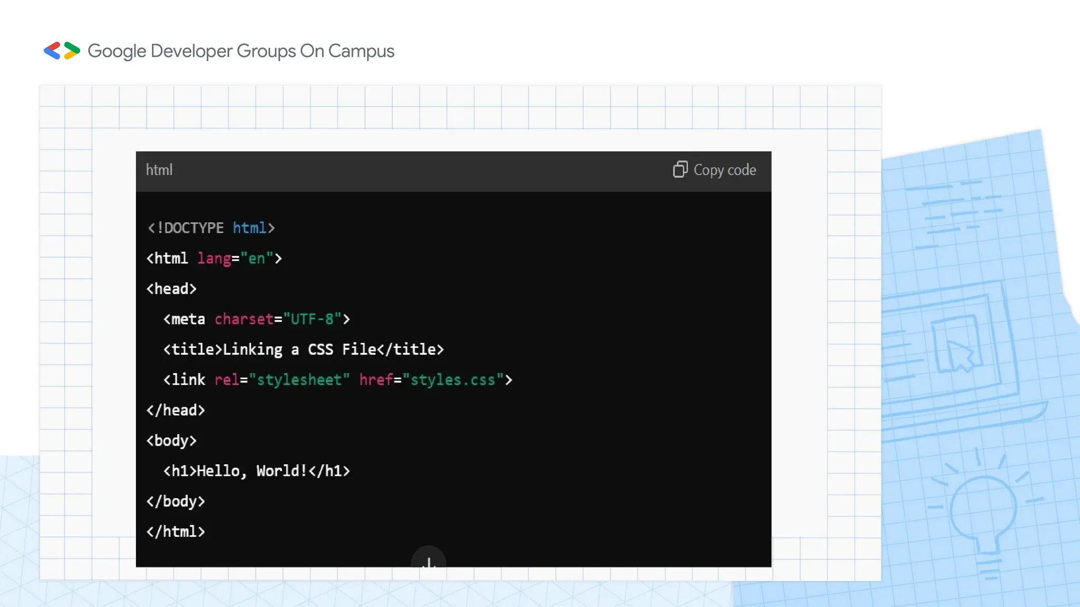Click the mouse cursor sketch on laptop

[x=960, y=354]
